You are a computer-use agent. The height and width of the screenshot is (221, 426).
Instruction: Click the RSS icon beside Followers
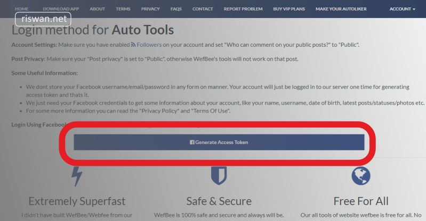click(133, 45)
